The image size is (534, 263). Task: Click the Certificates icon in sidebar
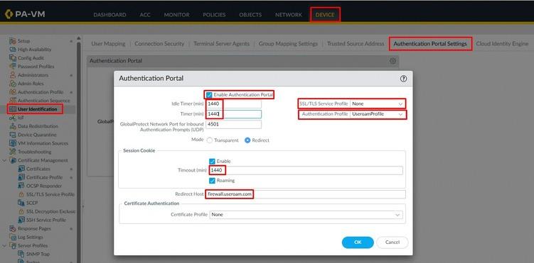[x=21, y=169]
